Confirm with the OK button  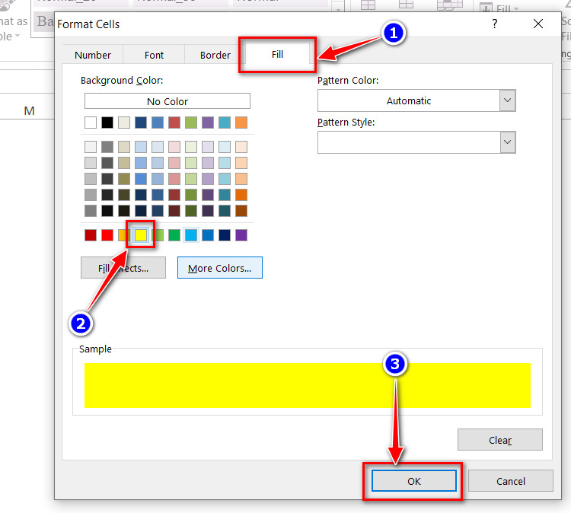tap(413, 481)
